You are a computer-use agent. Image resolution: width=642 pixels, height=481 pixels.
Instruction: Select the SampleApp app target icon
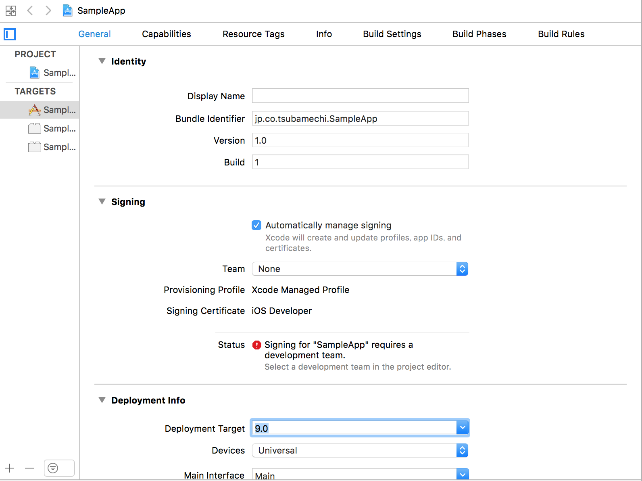click(x=35, y=110)
